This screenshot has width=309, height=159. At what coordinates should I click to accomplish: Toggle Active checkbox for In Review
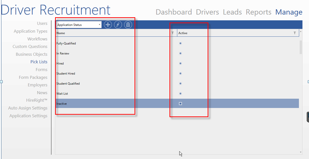[180, 53]
